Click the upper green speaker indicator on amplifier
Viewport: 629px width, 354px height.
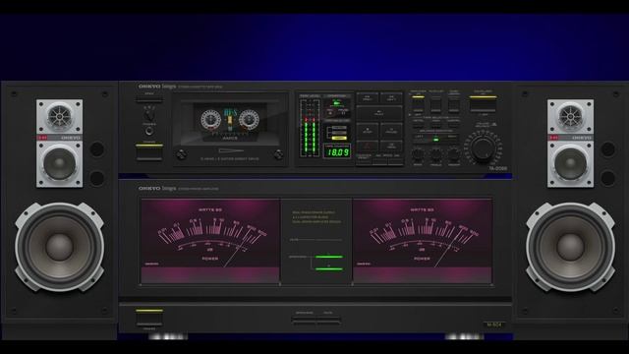click(x=329, y=257)
